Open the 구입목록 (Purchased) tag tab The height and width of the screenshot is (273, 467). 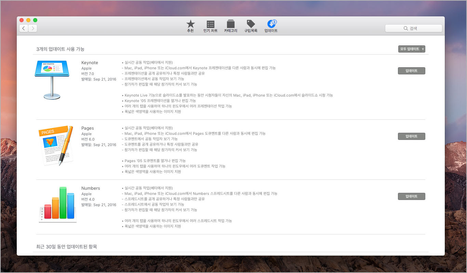(251, 26)
